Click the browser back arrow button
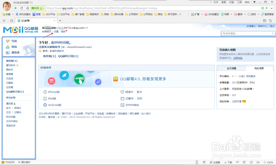 [16, 8]
